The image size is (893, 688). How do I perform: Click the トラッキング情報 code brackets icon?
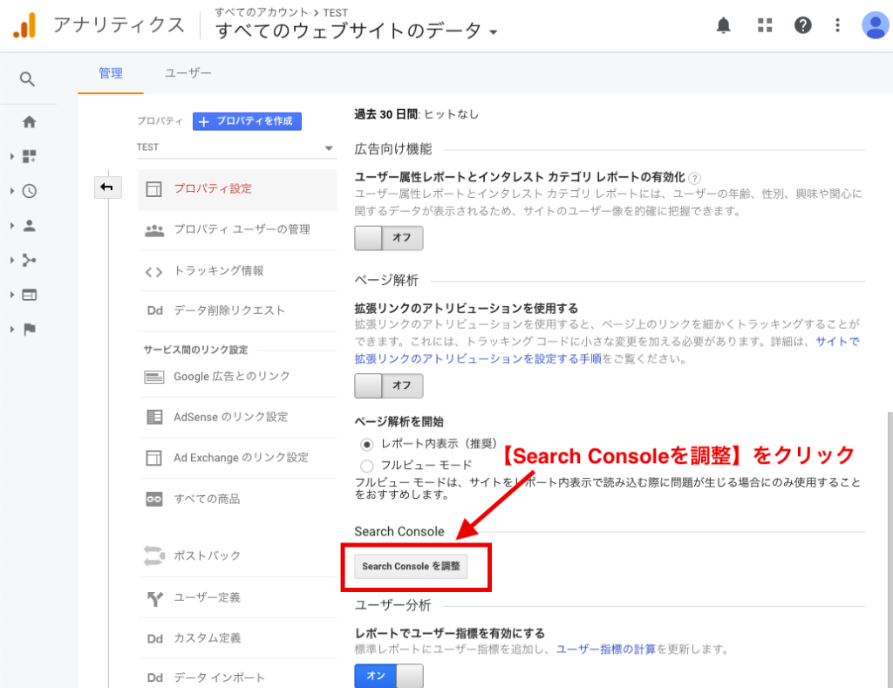pyautogui.click(x=153, y=272)
